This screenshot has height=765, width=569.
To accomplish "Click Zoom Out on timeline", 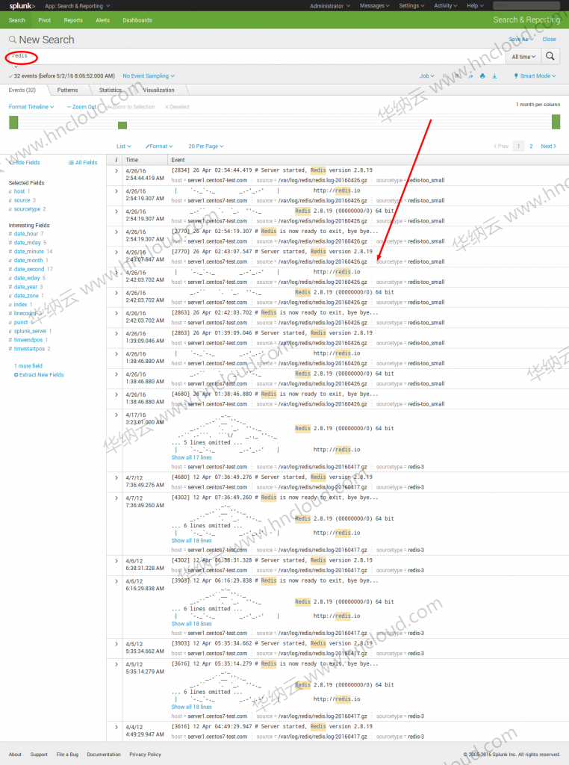I will pyautogui.click(x=81, y=107).
